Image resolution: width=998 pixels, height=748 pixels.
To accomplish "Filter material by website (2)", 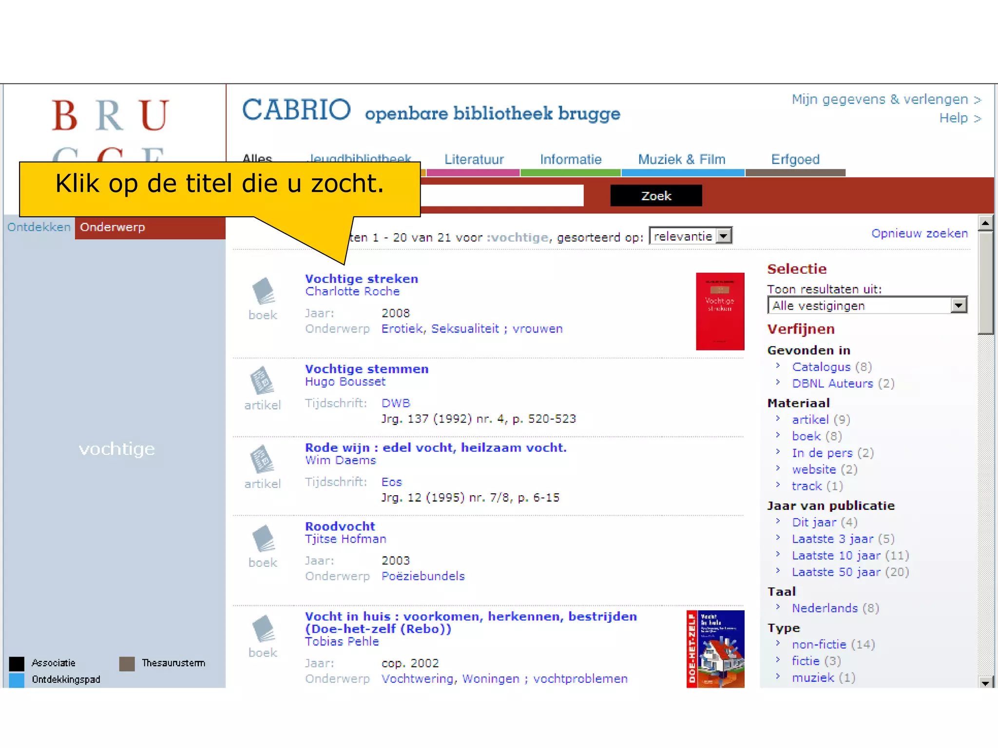I will click(825, 469).
